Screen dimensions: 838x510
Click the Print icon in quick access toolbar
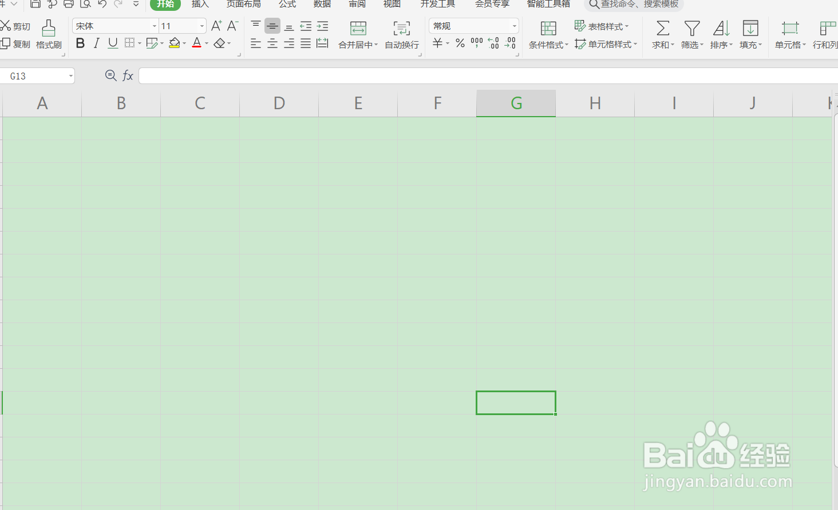(69, 3)
